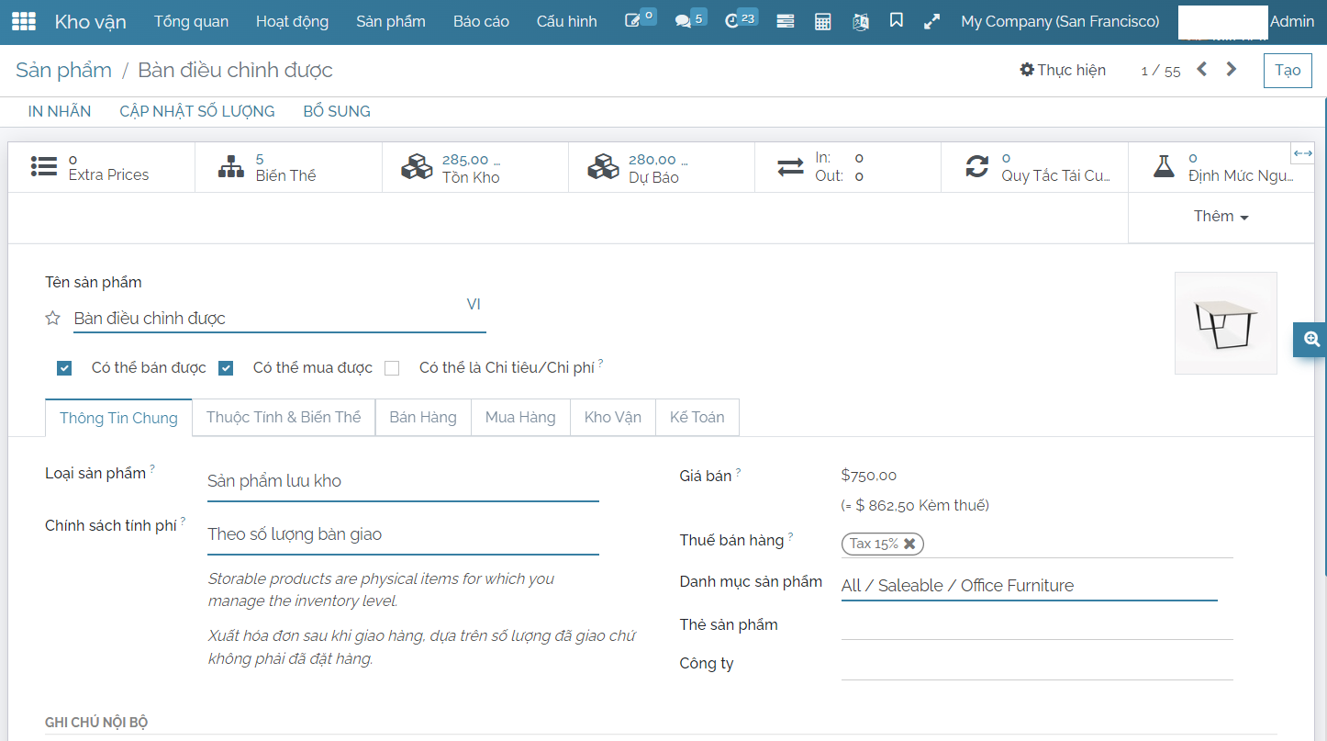Toggle fullscreen with the expand arrows icon

931,21
